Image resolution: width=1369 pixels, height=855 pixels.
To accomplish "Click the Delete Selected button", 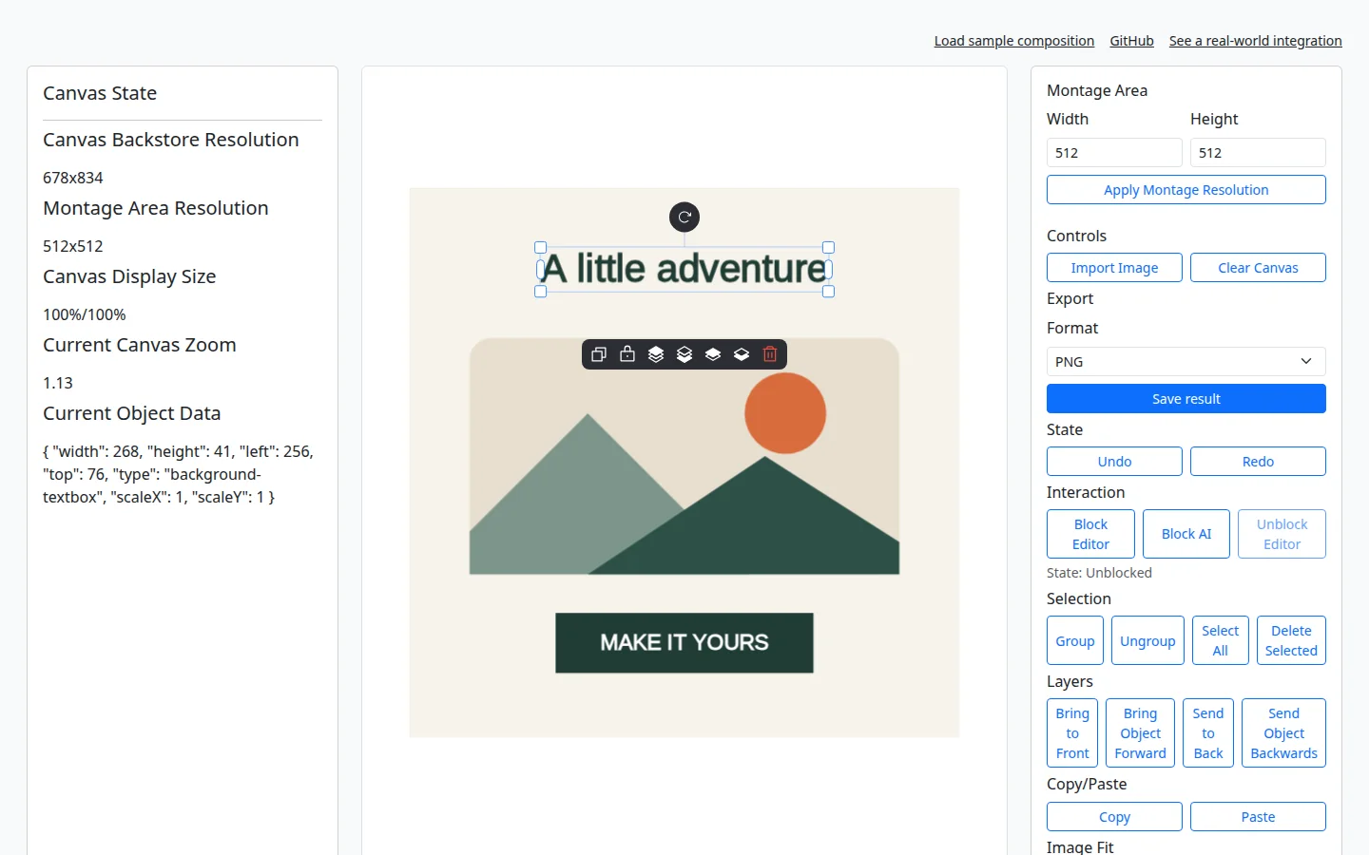I will click(x=1291, y=641).
